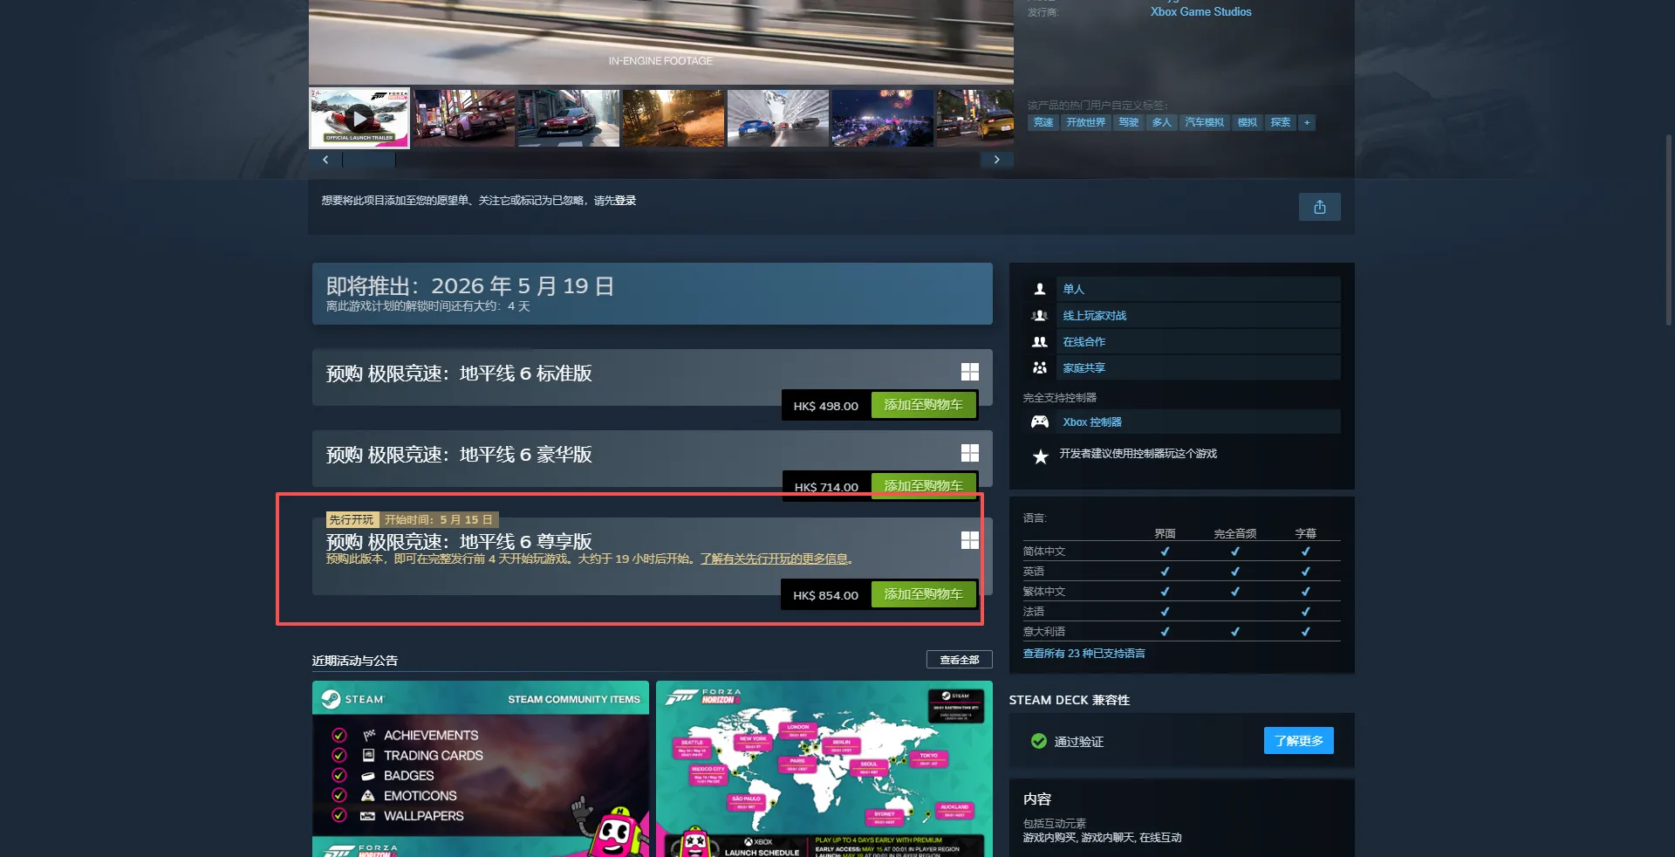The image size is (1675, 857).
Task: Click the 简体中文 language row label
Action: [1044, 552]
